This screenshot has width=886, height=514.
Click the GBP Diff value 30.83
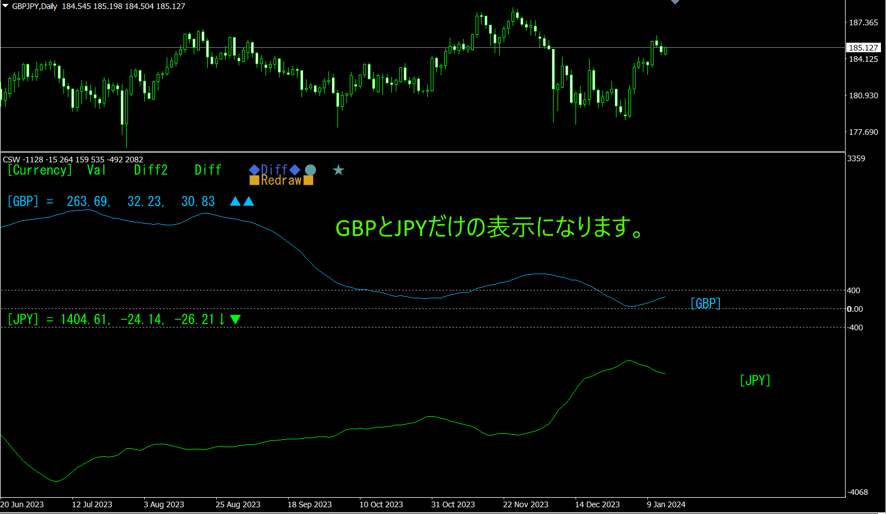[198, 202]
